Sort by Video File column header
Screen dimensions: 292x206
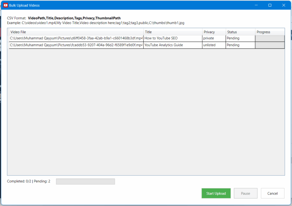pyautogui.click(x=76, y=32)
